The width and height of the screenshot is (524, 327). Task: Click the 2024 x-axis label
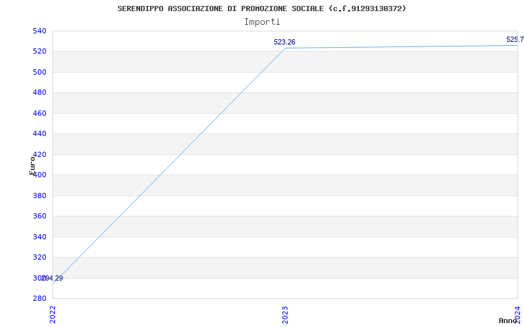pyautogui.click(x=517, y=314)
